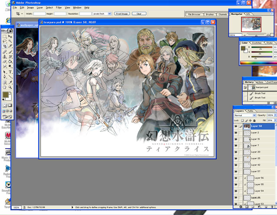Open the Image menu
The height and width of the screenshot is (215, 277).
click(30, 7)
